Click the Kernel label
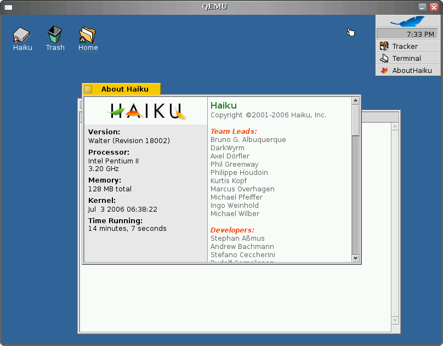 (102, 201)
